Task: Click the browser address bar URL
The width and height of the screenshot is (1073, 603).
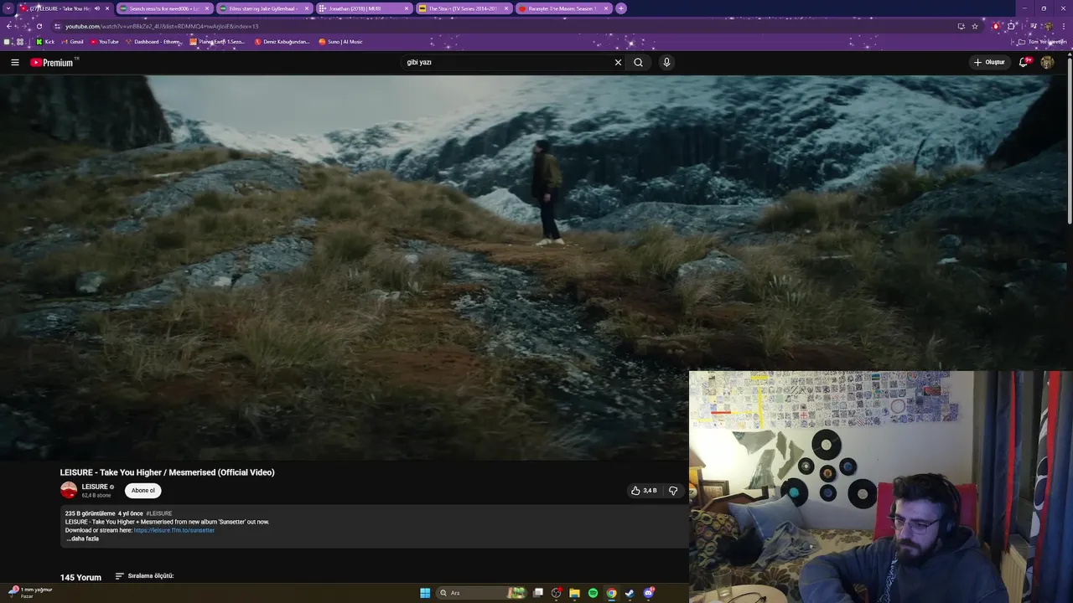Action: [162, 26]
